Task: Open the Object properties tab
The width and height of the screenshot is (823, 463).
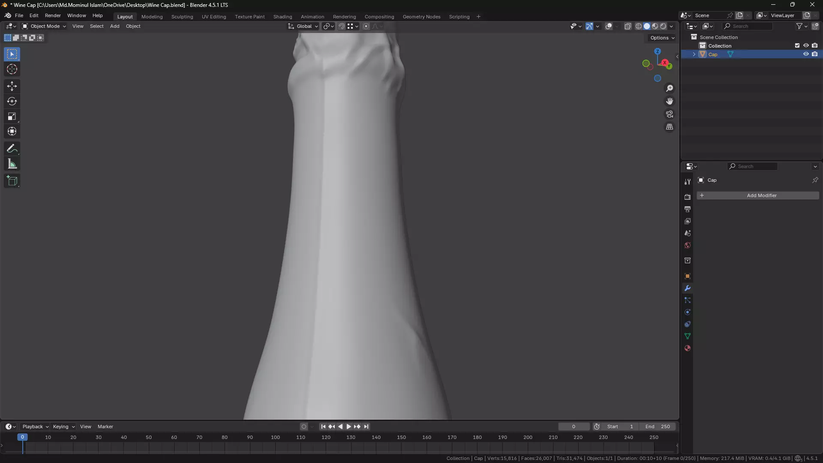Action: click(688, 276)
